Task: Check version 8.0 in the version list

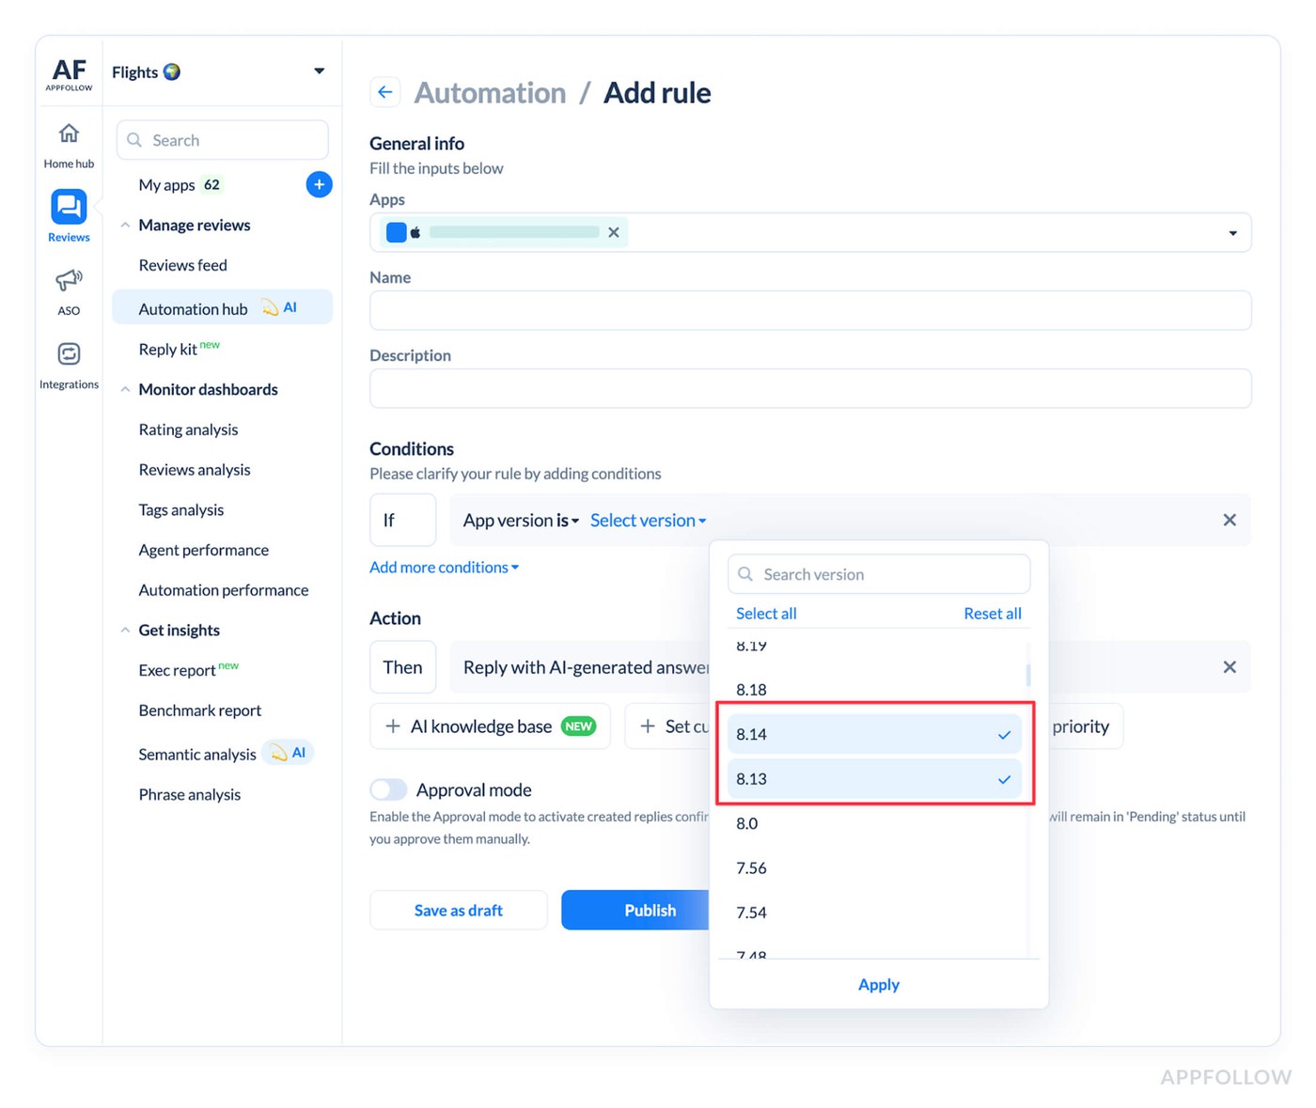Action: point(873,823)
